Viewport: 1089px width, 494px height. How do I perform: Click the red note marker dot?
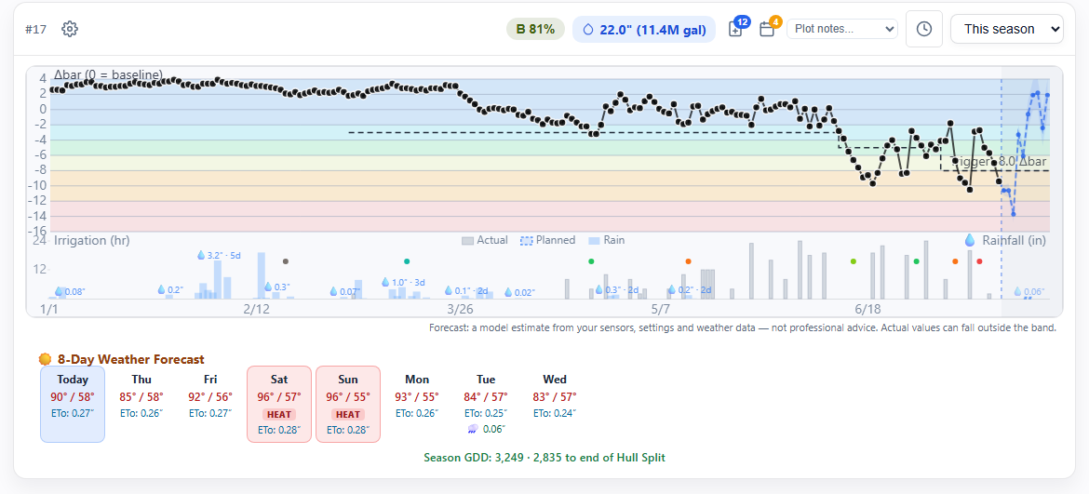[979, 261]
